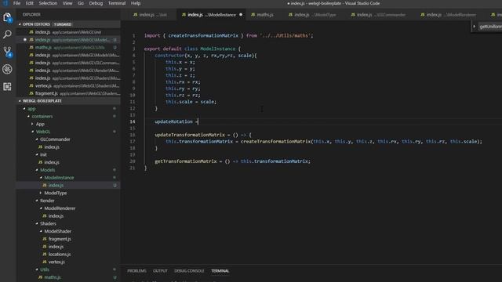Viewport: 502px width, 282px height.
Task: Open the Terminal menu
Action: 117,3
